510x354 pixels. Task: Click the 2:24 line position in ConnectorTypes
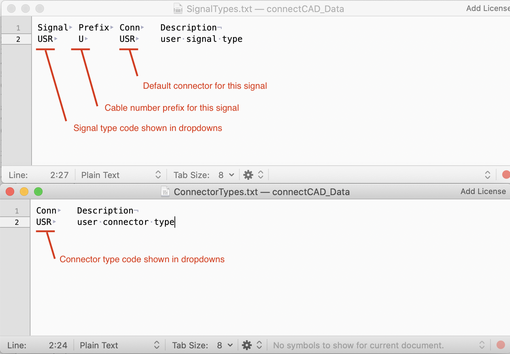(x=58, y=345)
